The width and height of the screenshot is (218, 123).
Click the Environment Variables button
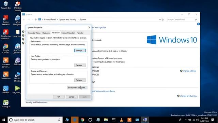[77, 87]
